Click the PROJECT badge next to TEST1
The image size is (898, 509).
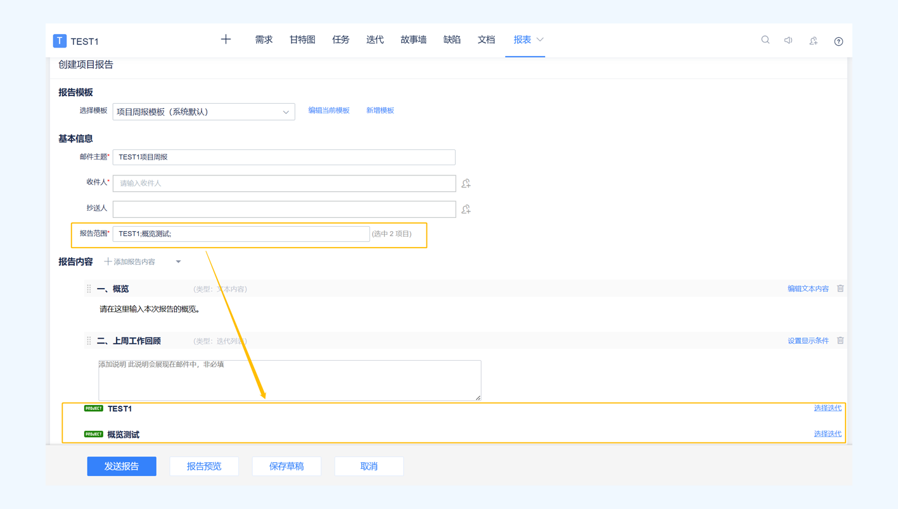(94, 408)
